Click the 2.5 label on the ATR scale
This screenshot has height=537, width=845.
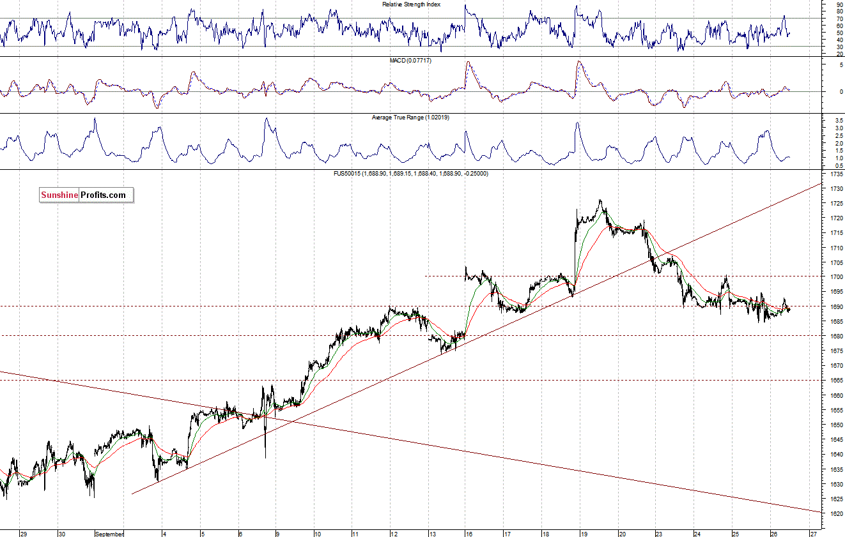click(839, 135)
